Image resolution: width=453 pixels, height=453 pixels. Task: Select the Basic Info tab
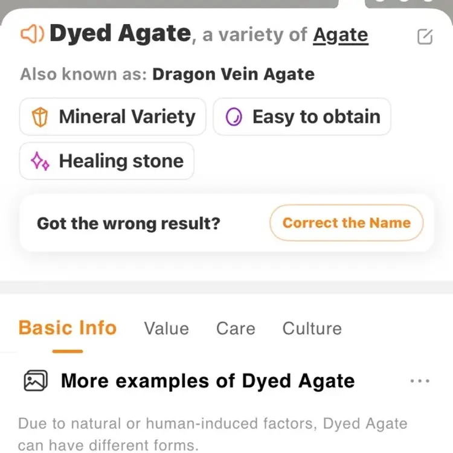68,328
